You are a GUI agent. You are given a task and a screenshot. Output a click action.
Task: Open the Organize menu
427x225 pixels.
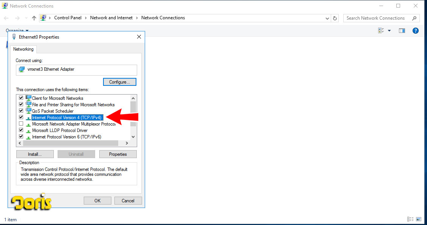point(17,30)
